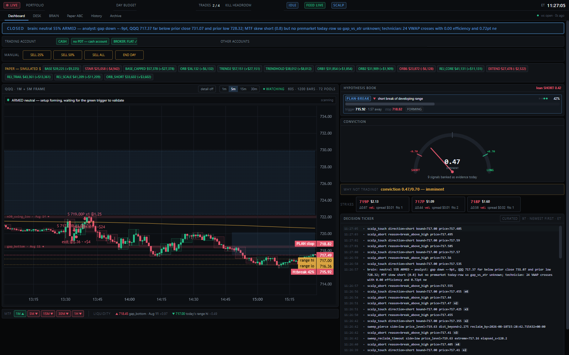569x355 pixels.
Task: Click the 30M down-arrow MTF chip
Action: [x=63, y=314]
